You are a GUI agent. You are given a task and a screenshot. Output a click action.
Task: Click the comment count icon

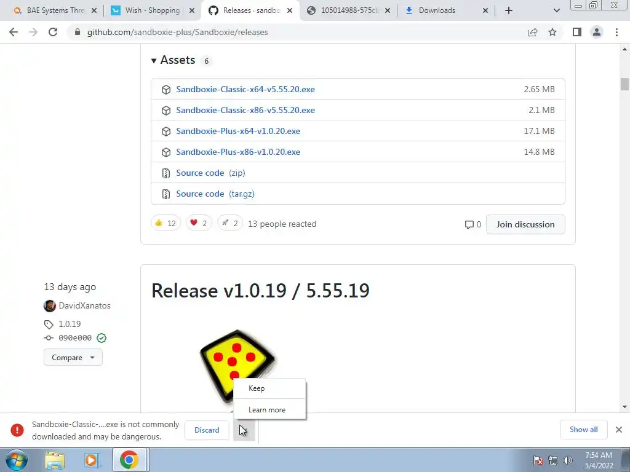point(469,224)
